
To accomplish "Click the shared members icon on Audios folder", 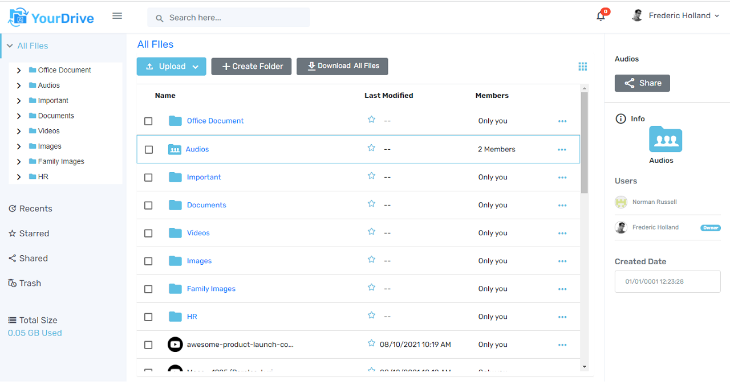I will [x=175, y=149].
